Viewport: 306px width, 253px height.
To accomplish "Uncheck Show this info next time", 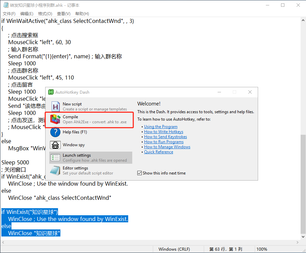I will click(x=139, y=173).
